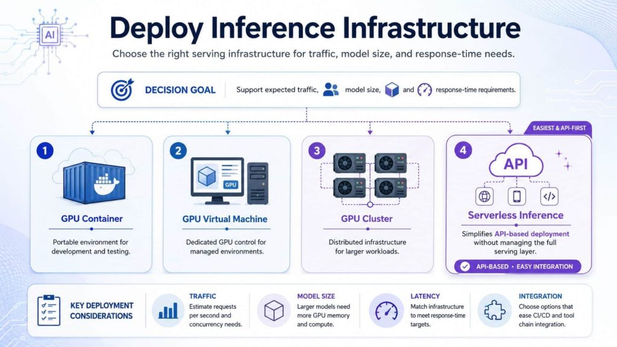Click the small GPU label on monitor
Image resolution: width=617 pixels, height=347 pixels.
pos(231,184)
